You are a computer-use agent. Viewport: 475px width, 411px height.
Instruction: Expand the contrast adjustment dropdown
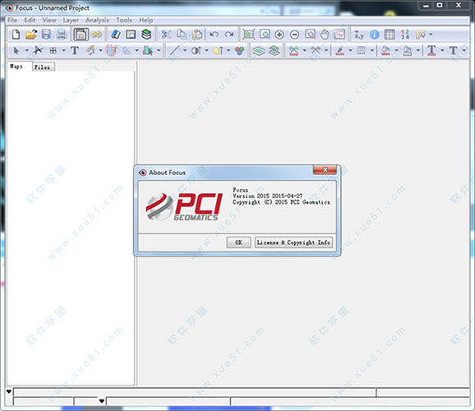click(206, 50)
